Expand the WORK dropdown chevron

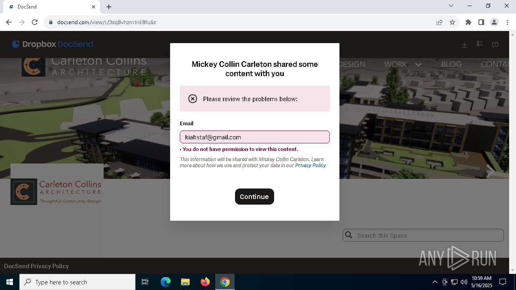pos(418,64)
